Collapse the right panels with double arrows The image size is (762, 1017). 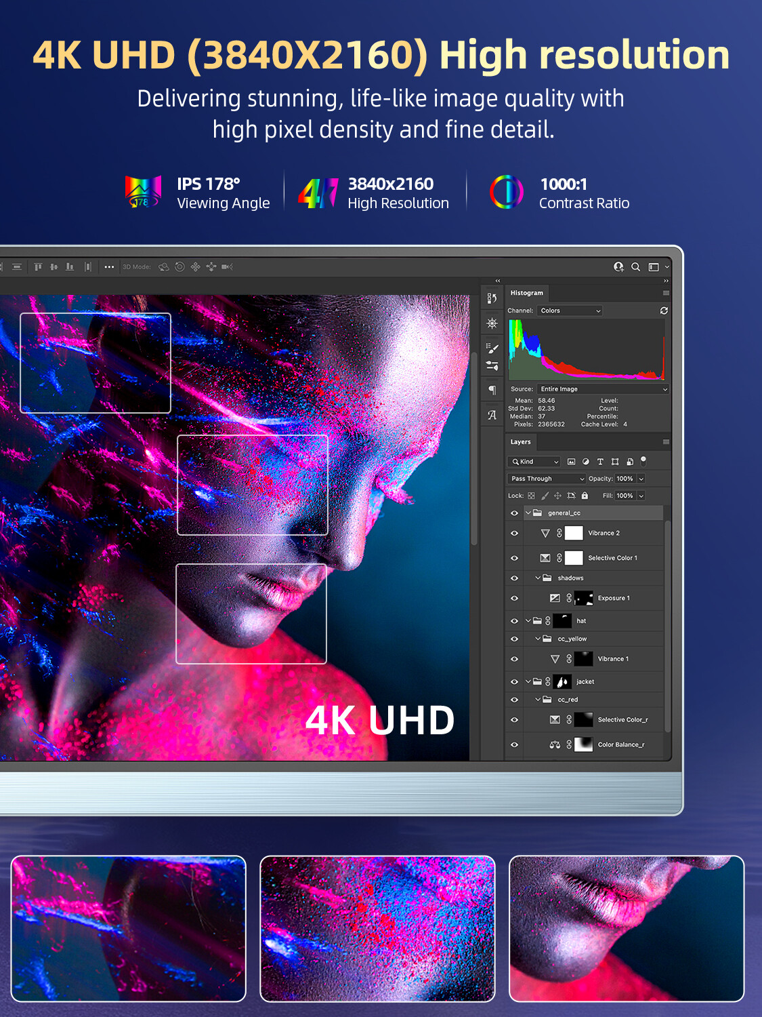click(666, 281)
